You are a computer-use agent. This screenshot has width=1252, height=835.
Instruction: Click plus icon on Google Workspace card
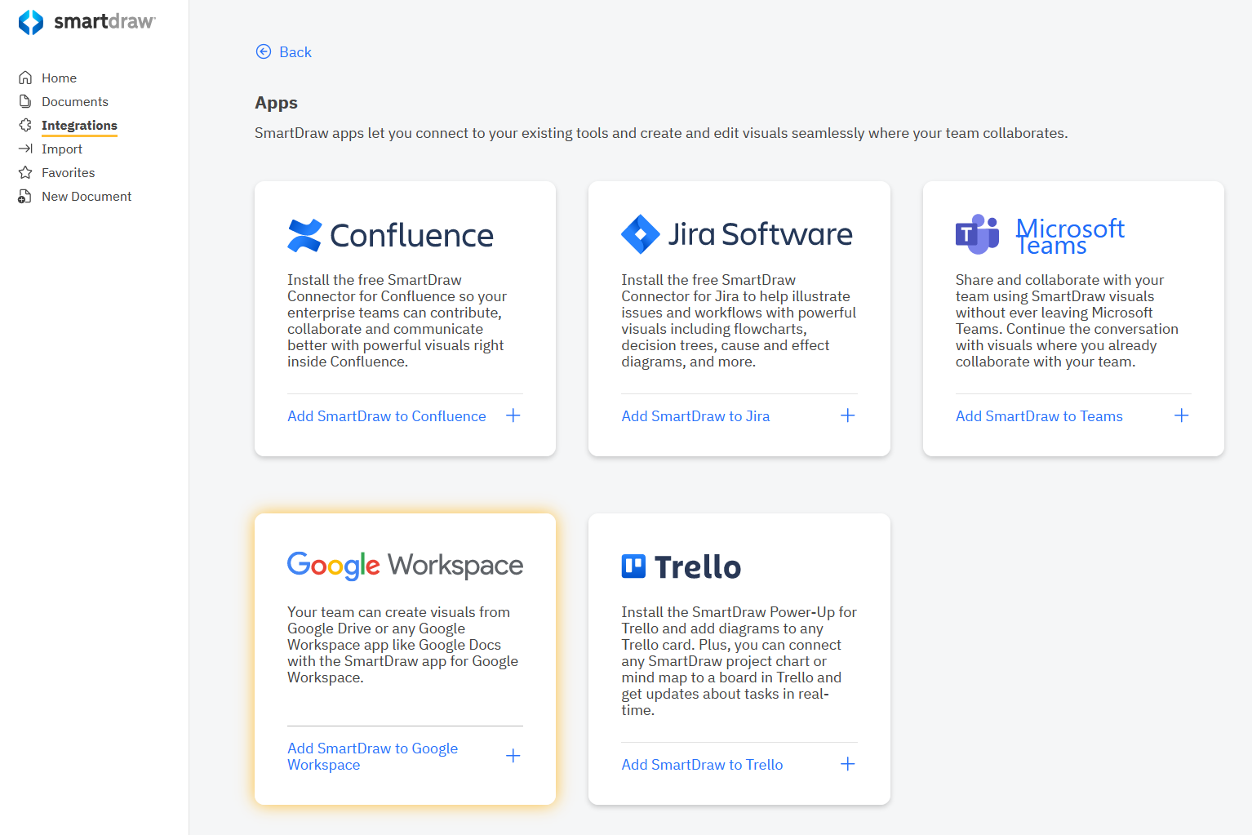[x=513, y=757]
